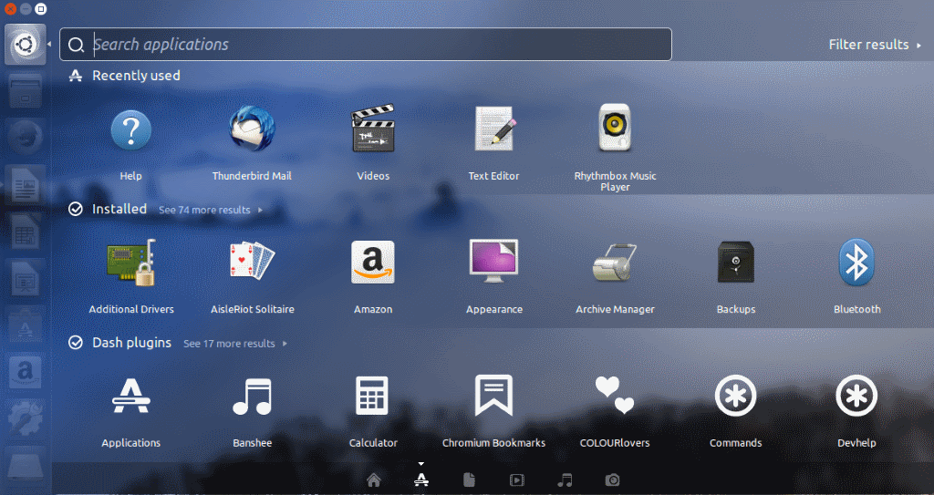Switch to the Music lens

pyautogui.click(x=565, y=480)
